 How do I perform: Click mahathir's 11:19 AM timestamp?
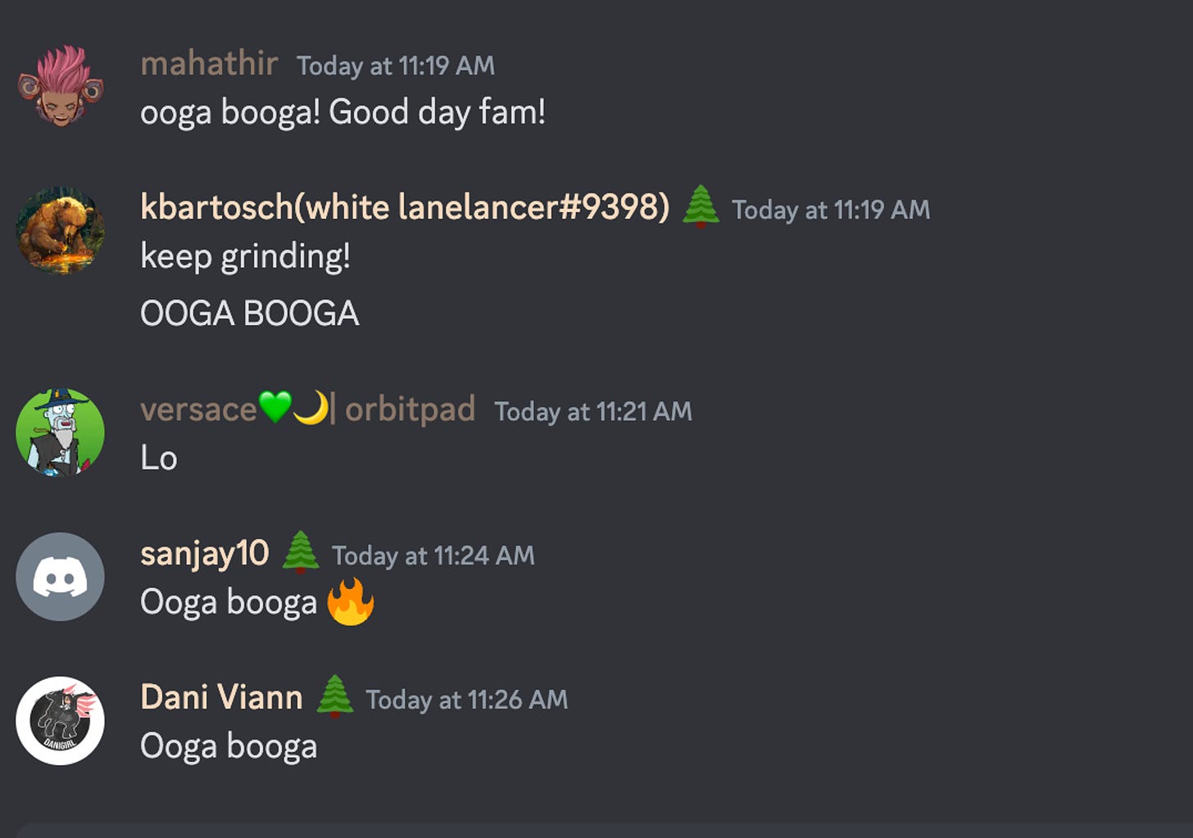(396, 66)
